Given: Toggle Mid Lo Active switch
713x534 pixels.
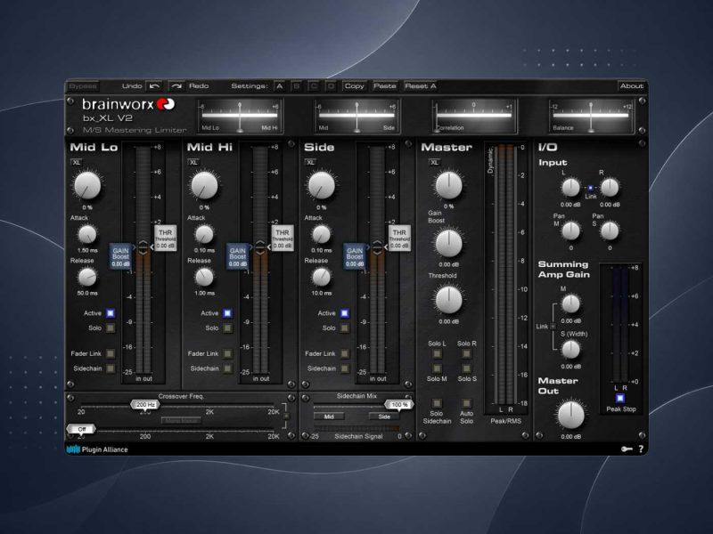Looking at the screenshot, I should point(111,313).
